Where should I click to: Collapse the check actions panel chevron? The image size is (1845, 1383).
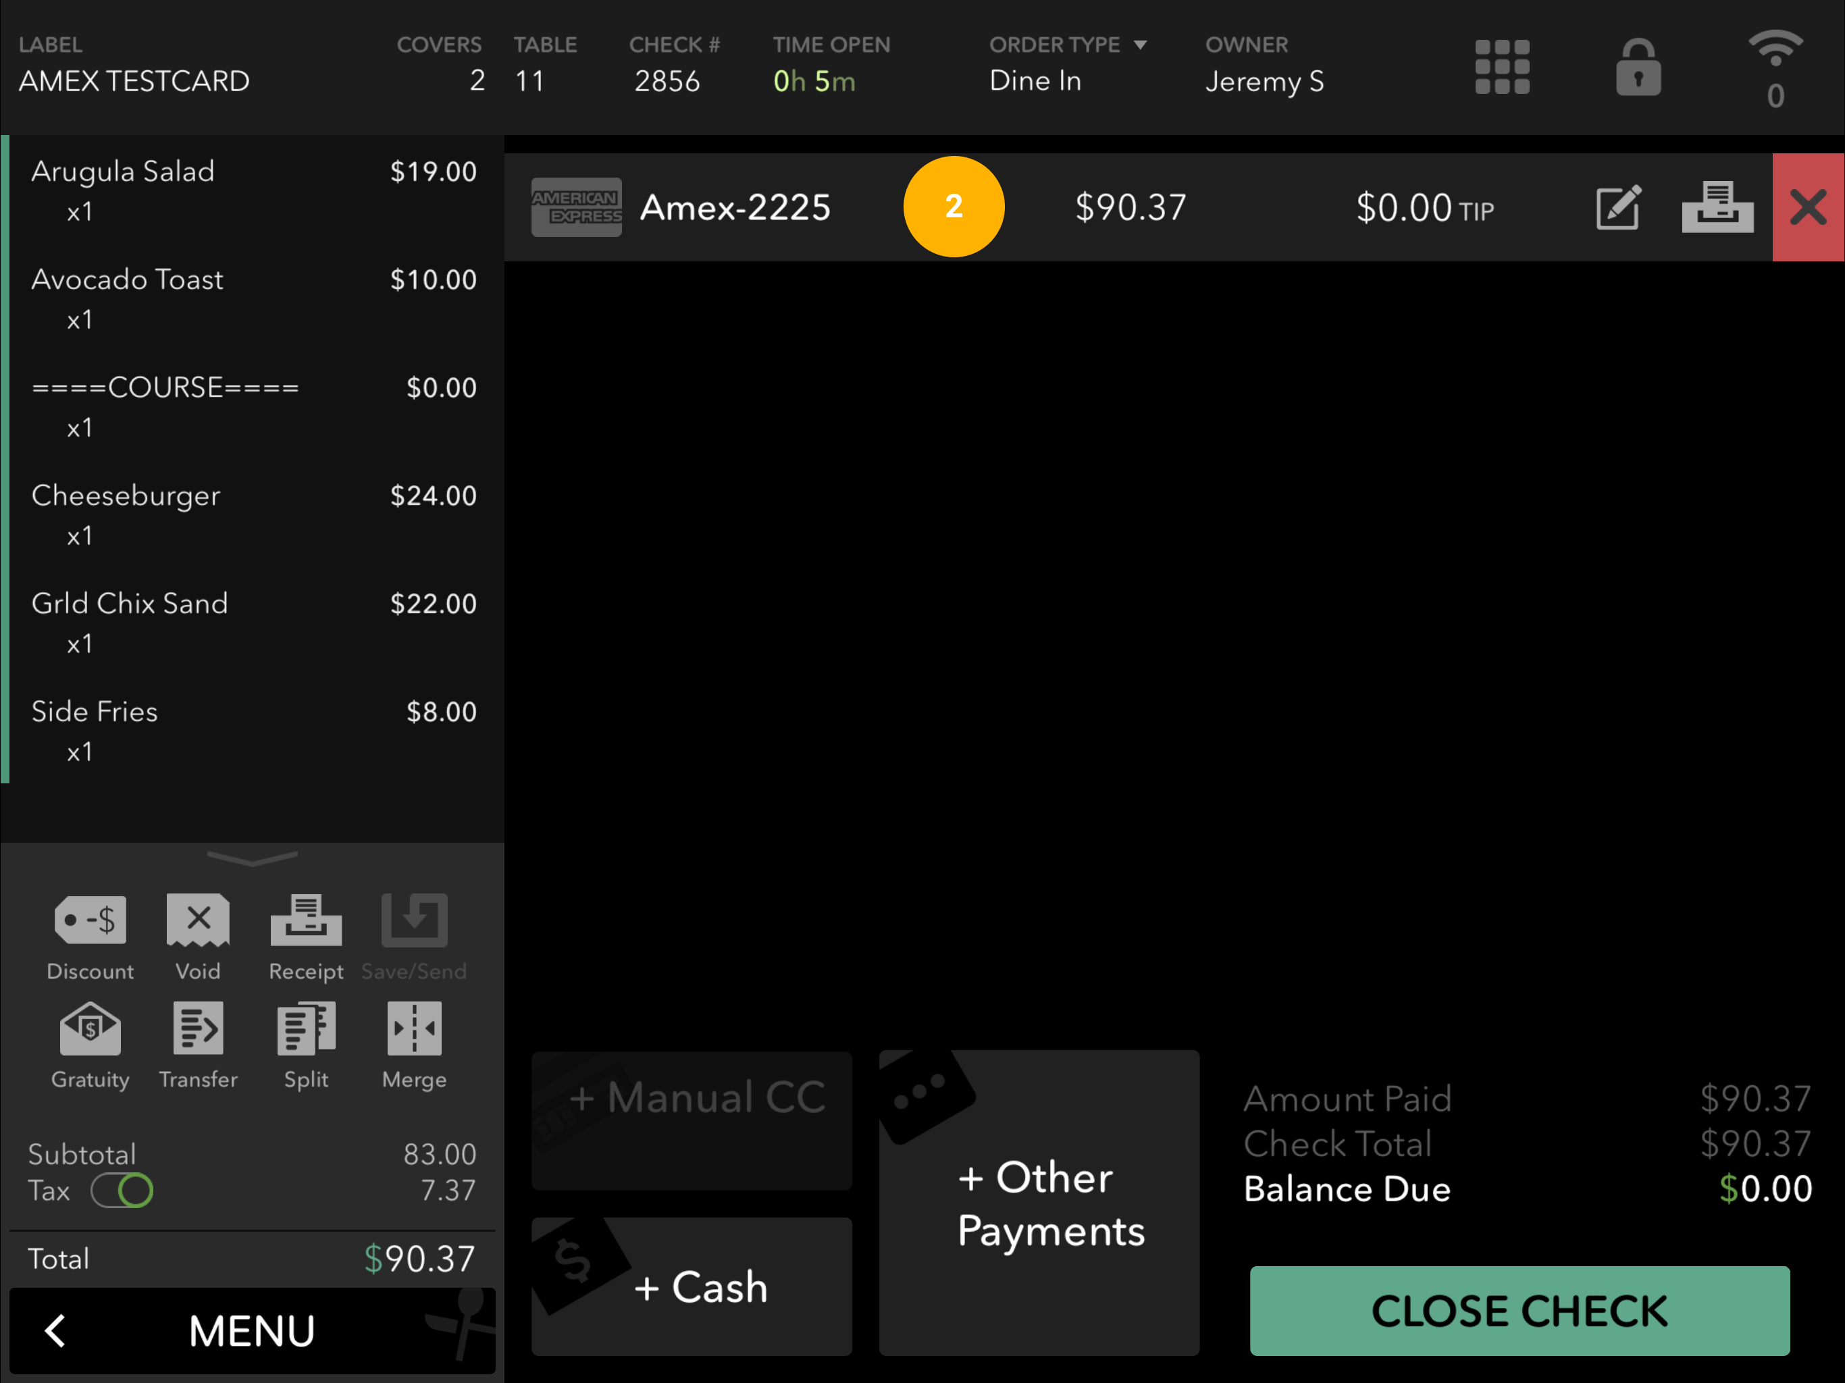(x=252, y=858)
